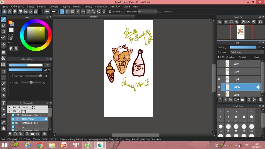The width and height of the screenshot is (265, 149).
Task: Open the Tệp(F) menu
Action: click(x=5, y=6)
